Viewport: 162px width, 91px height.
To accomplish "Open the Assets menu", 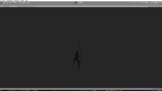I will click(4, 1).
